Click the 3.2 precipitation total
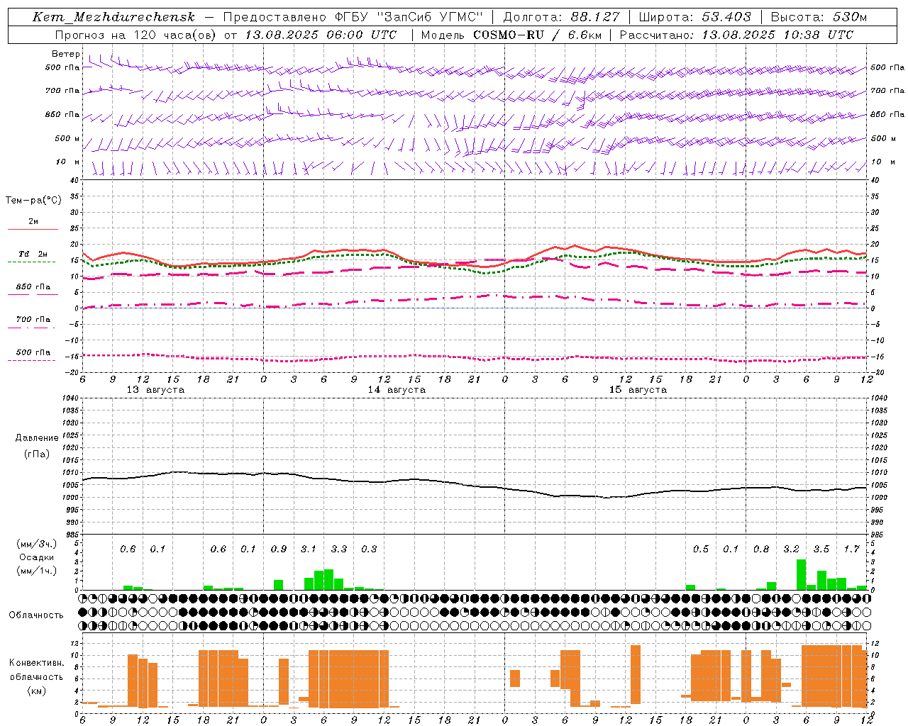908x726 pixels. pyautogui.click(x=792, y=549)
